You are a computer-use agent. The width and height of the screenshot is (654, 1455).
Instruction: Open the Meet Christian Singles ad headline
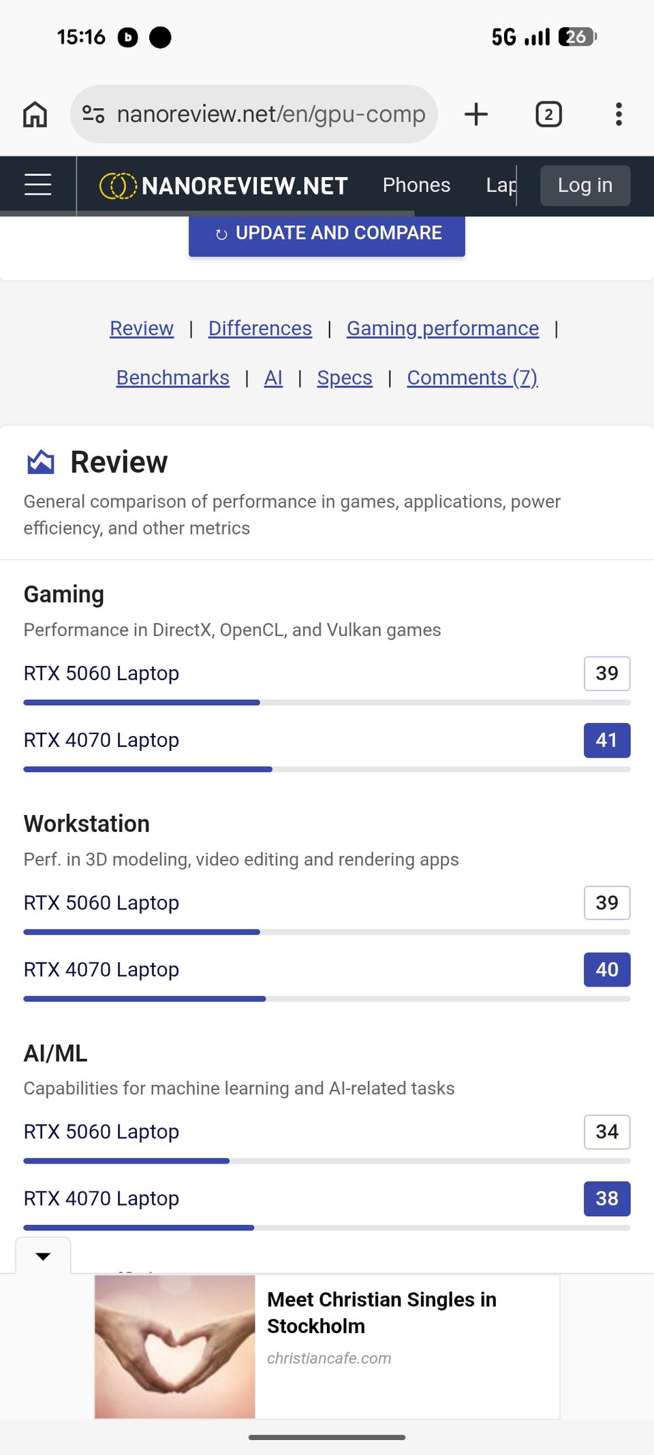pyautogui.click(x=381, y=1313)
